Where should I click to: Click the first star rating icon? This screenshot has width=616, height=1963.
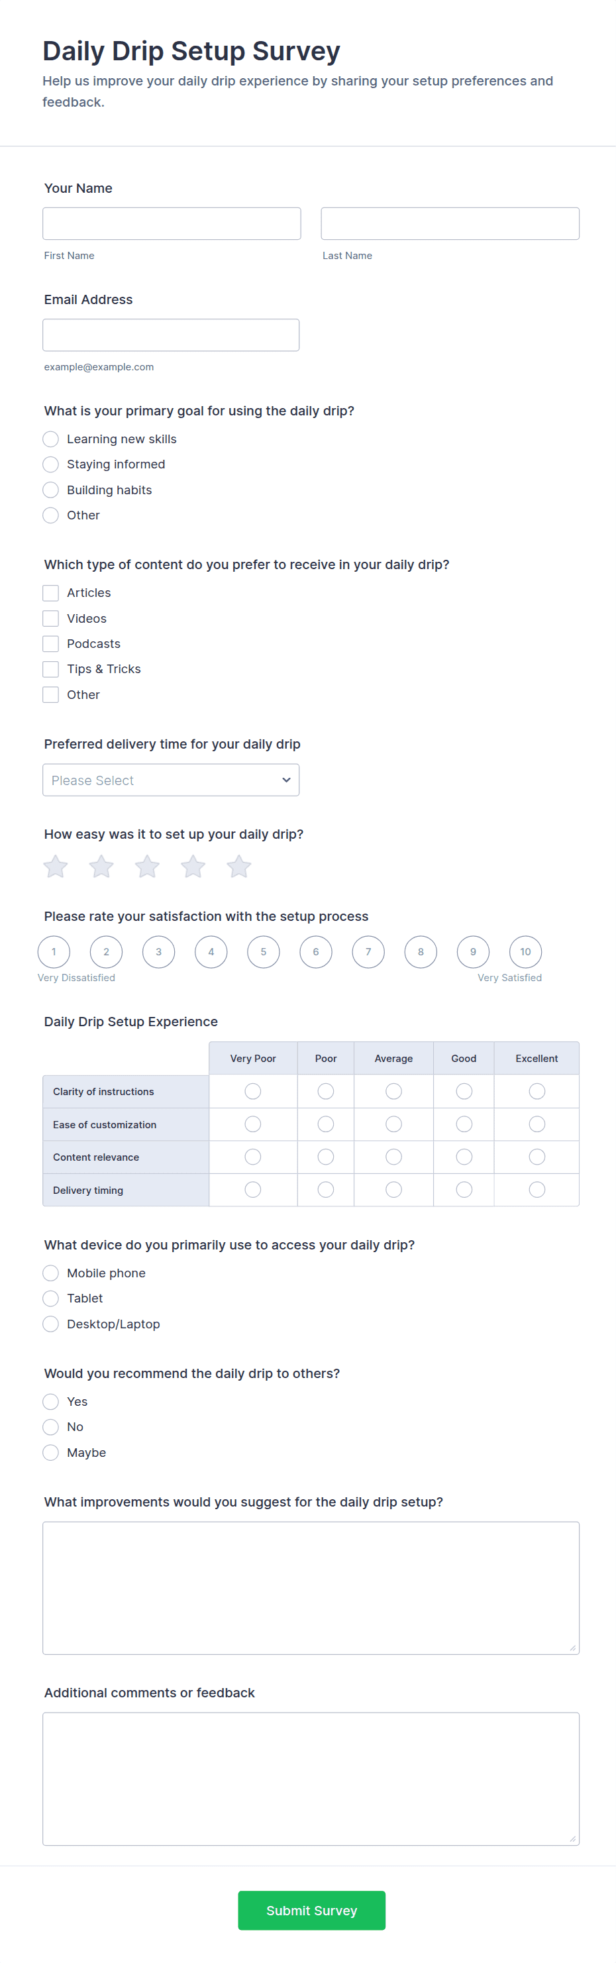56,867
